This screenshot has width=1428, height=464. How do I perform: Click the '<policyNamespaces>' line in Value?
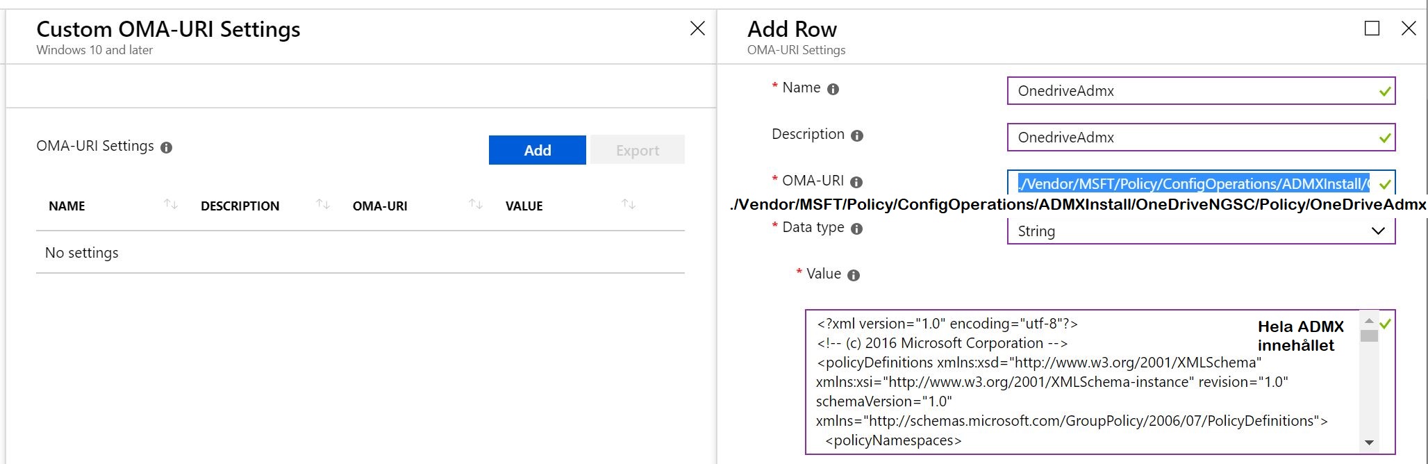tap(893, 440)
